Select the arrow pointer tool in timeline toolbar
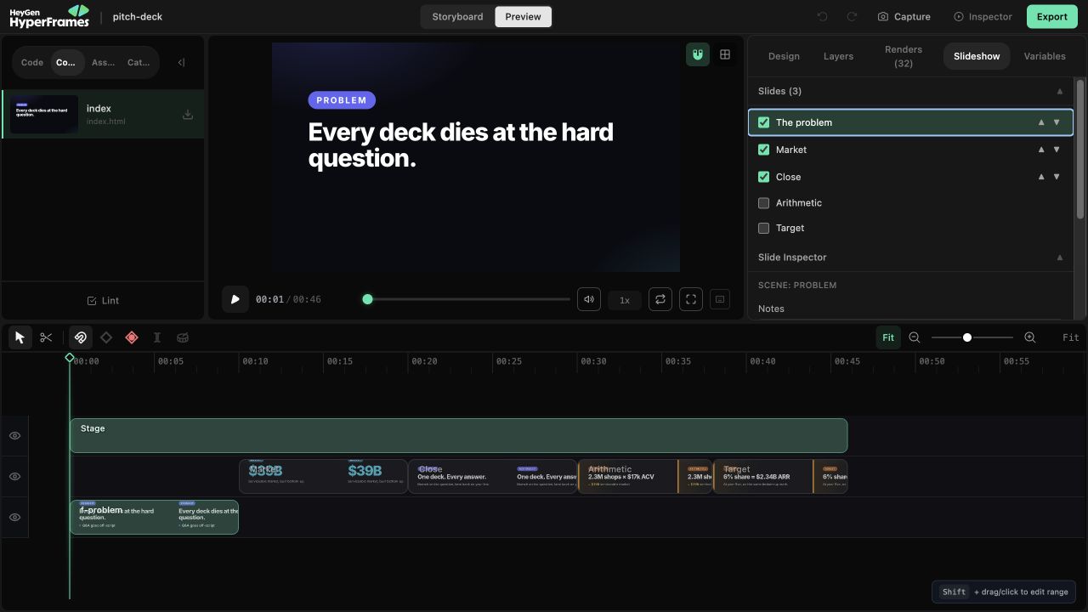Image resolution: width=1088 pixels, height=612 pixels. point(20,337)
